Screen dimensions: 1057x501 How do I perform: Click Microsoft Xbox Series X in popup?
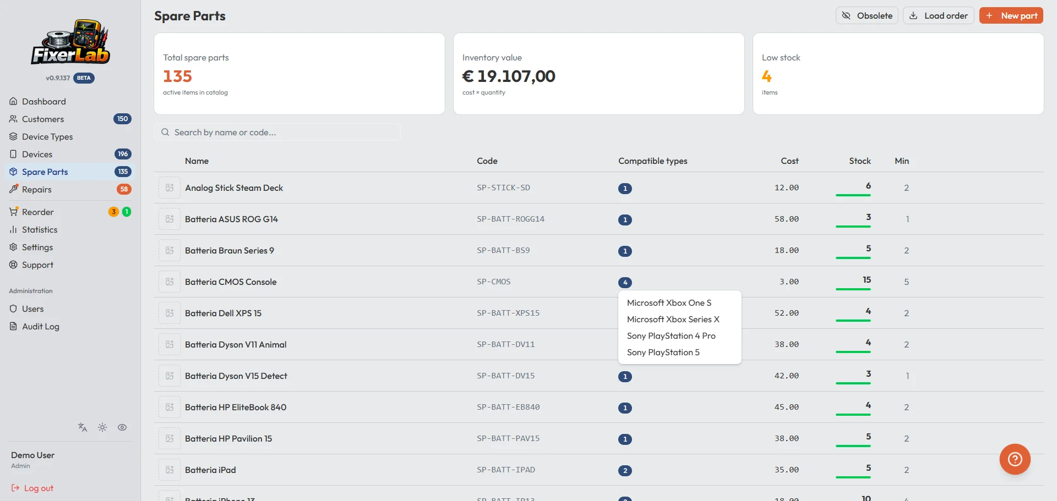[x=673, y=319]
